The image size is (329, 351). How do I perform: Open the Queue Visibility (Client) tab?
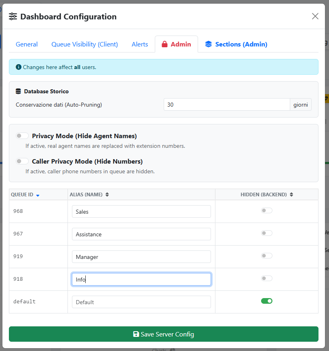(84, 44)
